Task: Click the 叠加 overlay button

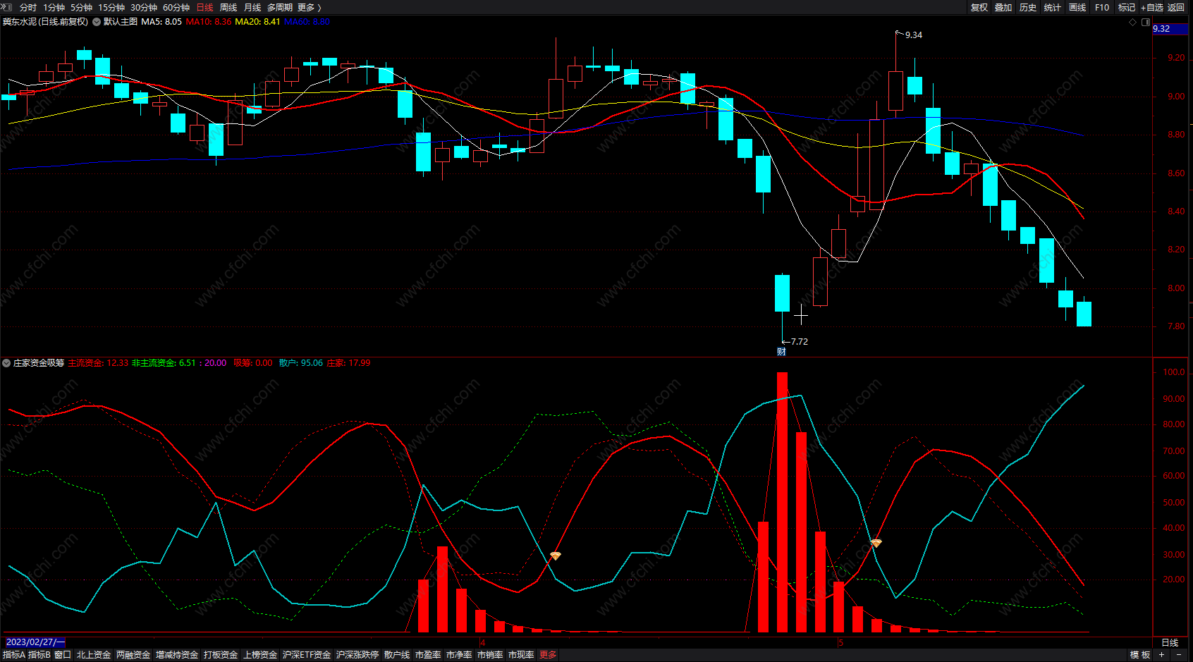Action: point(1003,8)
